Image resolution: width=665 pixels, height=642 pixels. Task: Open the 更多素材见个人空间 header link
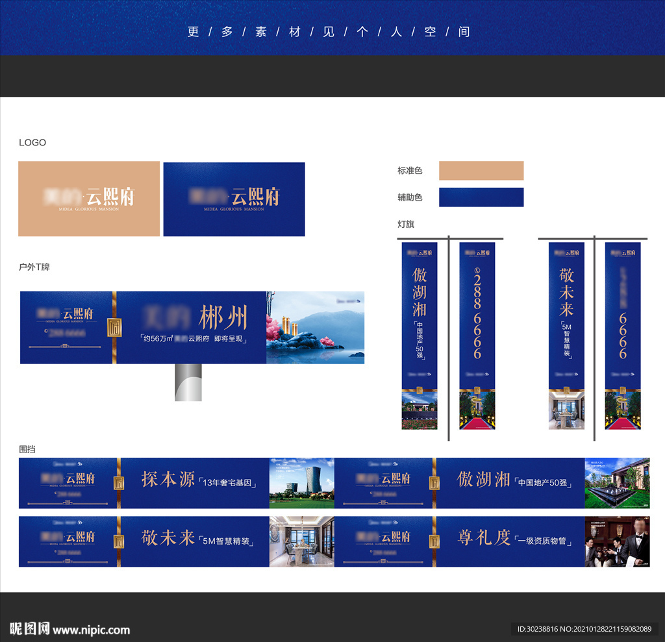point(329,32)
